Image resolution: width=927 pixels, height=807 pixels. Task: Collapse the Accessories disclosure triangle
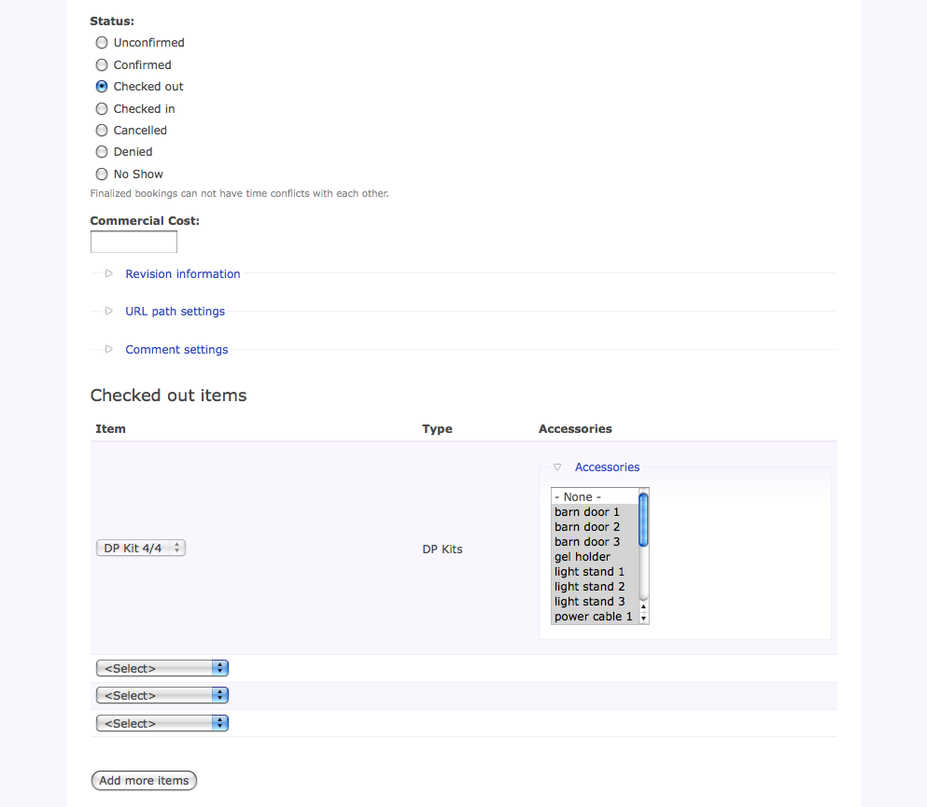(x=557, y=466)
